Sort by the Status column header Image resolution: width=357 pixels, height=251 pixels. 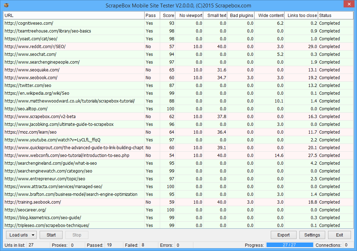point(335,16)
